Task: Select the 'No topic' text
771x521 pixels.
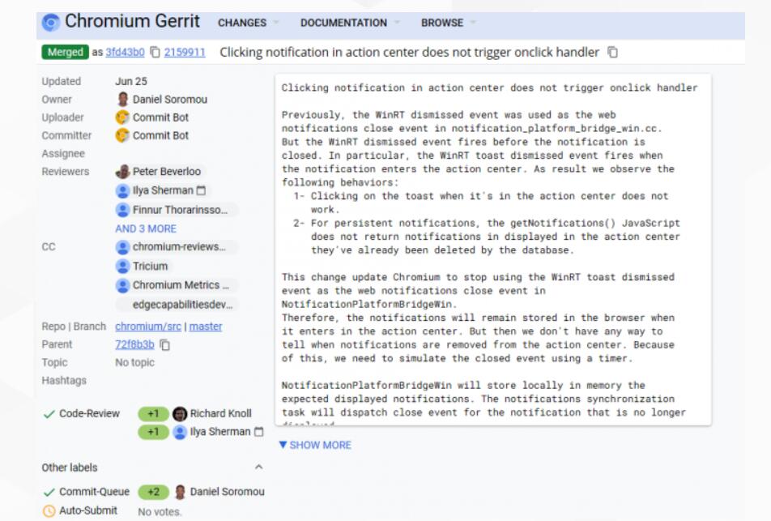Action: 134,362
